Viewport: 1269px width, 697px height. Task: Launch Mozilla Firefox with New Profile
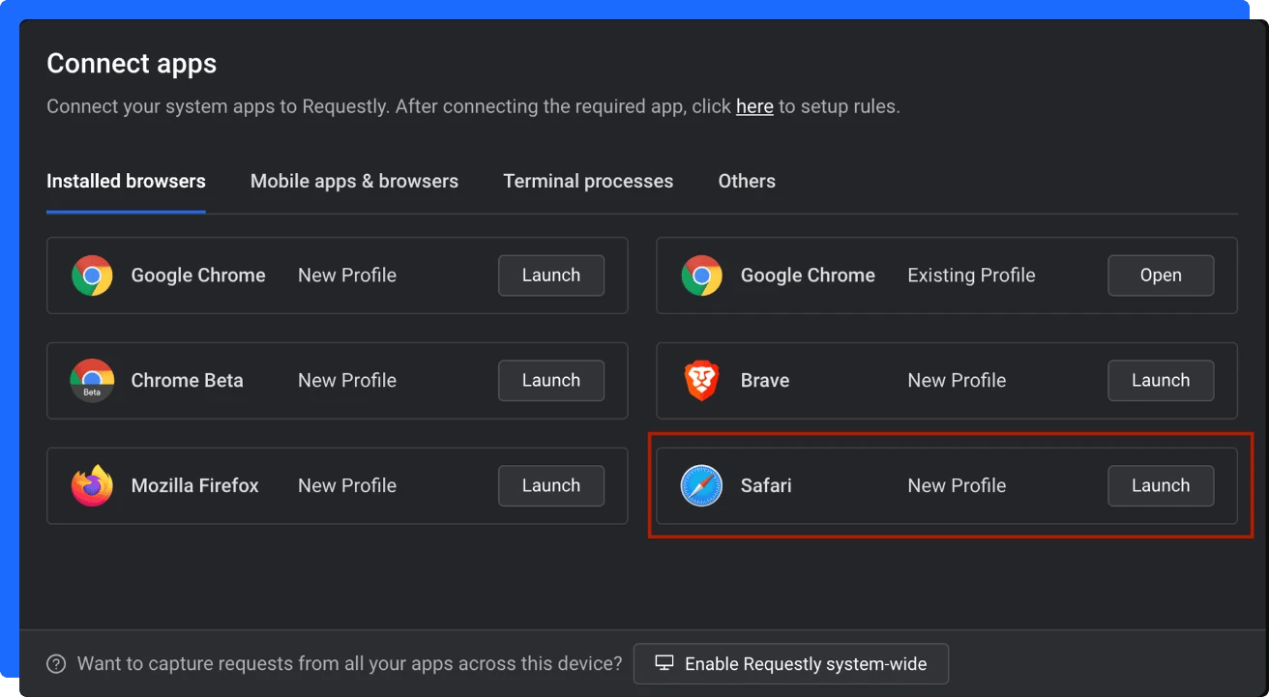coord(551,485)
